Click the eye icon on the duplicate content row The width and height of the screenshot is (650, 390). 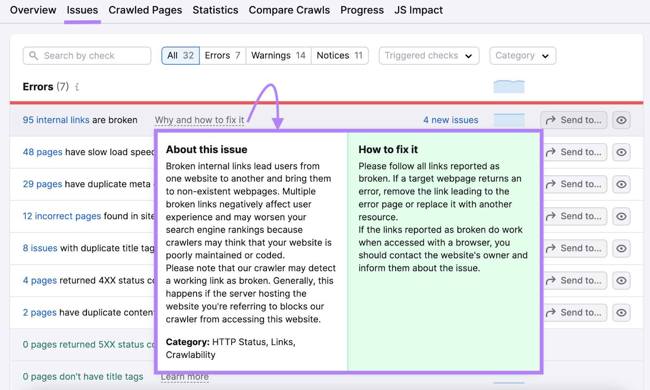[622, 312]
